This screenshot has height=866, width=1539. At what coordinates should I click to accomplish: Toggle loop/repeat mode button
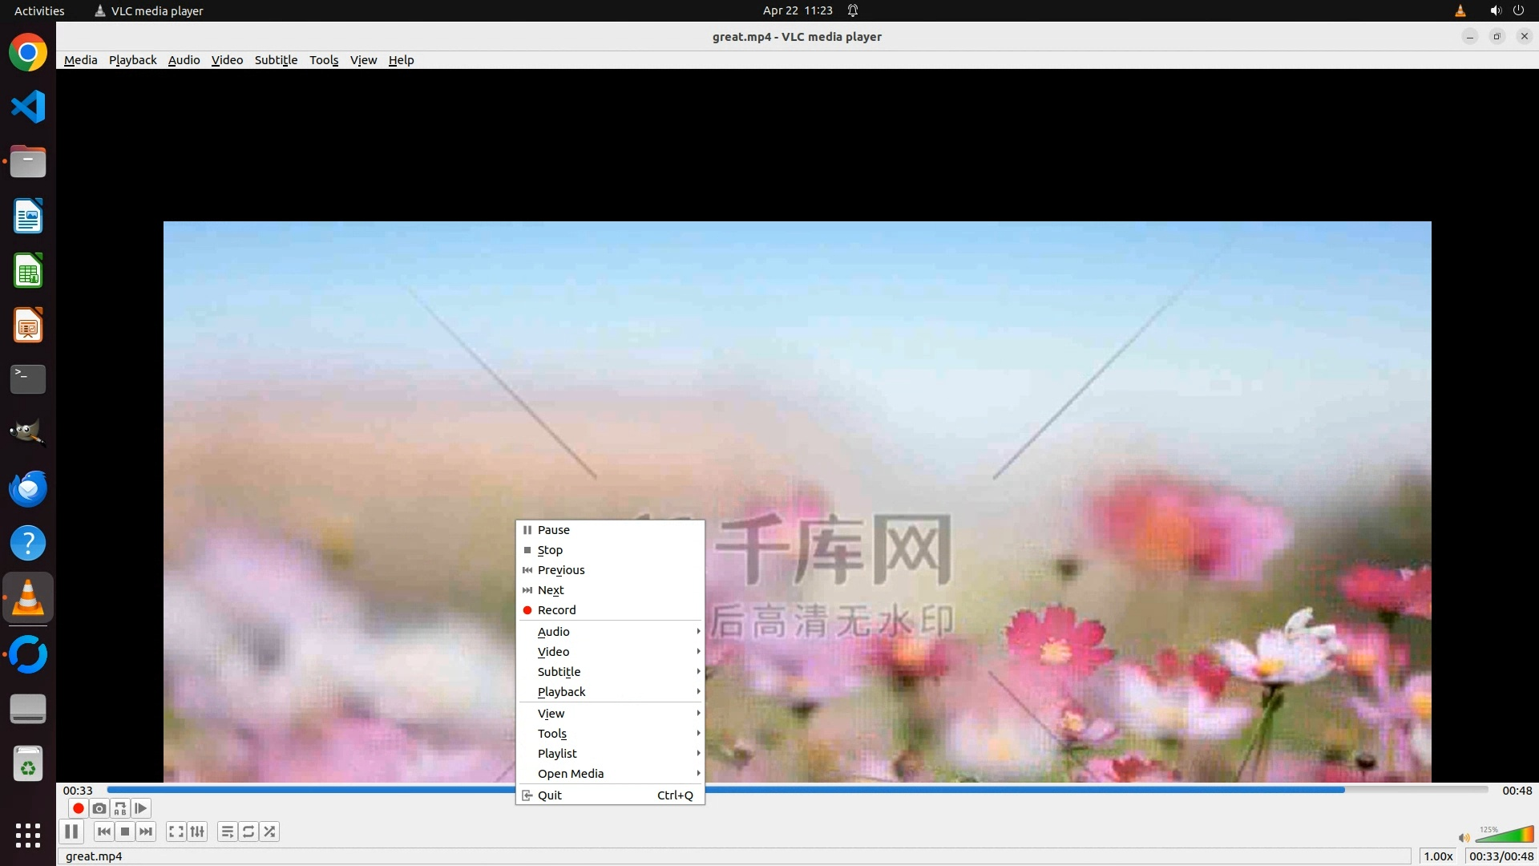248,832
